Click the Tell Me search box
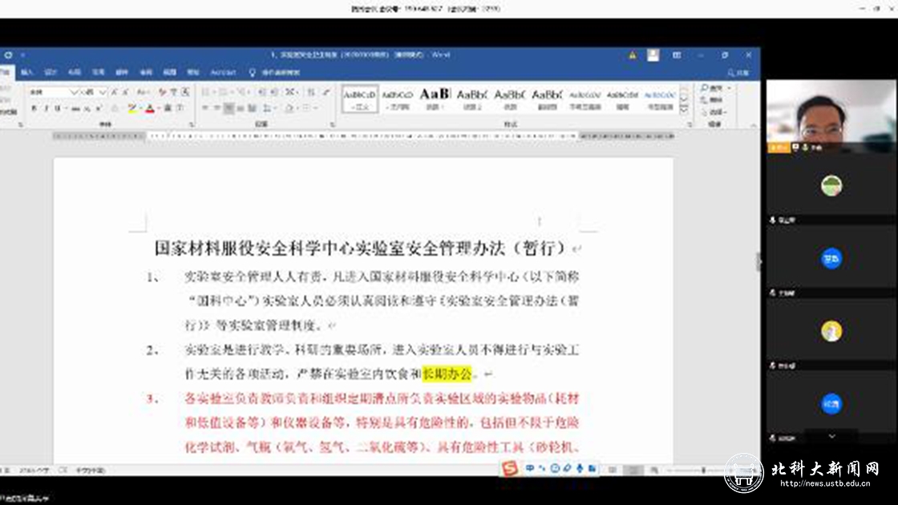 pyautogui.click(x=275, y=73)
